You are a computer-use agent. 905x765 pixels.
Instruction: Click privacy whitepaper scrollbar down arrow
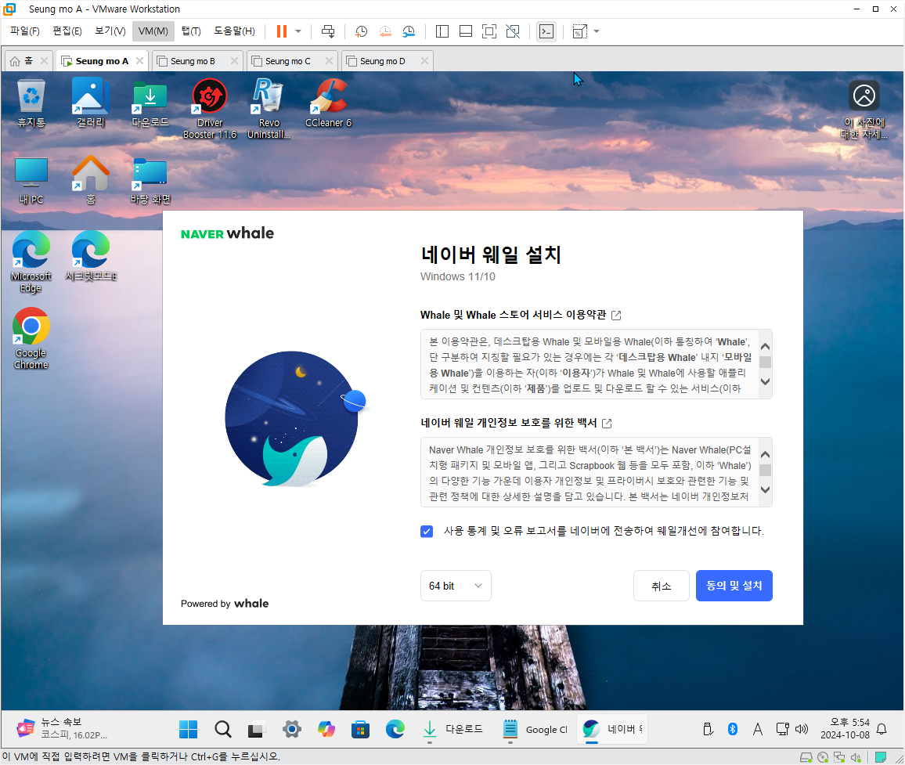[766, 489]
